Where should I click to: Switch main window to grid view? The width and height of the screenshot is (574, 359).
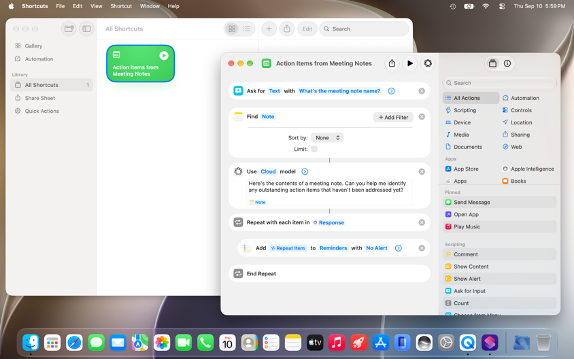point(232,29)
